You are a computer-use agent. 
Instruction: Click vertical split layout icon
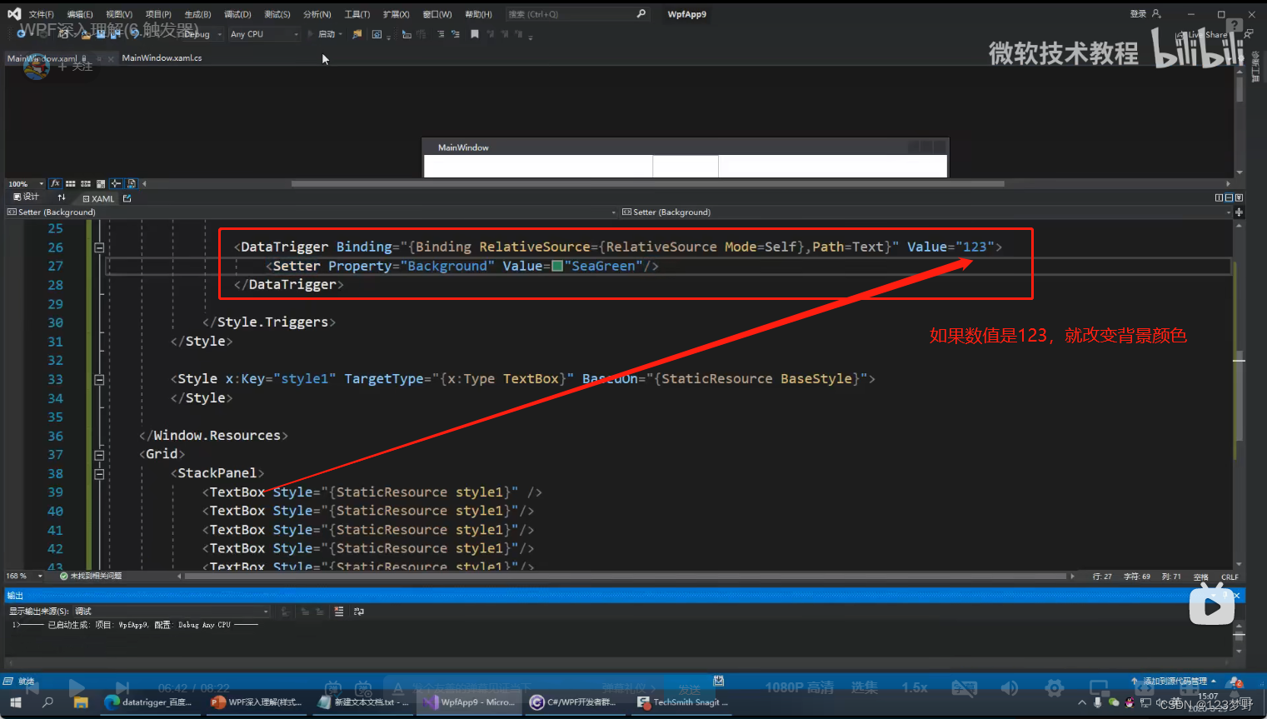tap(1219, 197)
